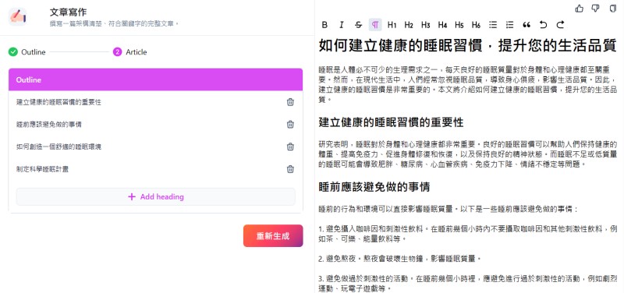Image resolution: width=624 pixels, height=293 pixels.
Task: Set text to heading H4
Action: [x=442, y=25]
